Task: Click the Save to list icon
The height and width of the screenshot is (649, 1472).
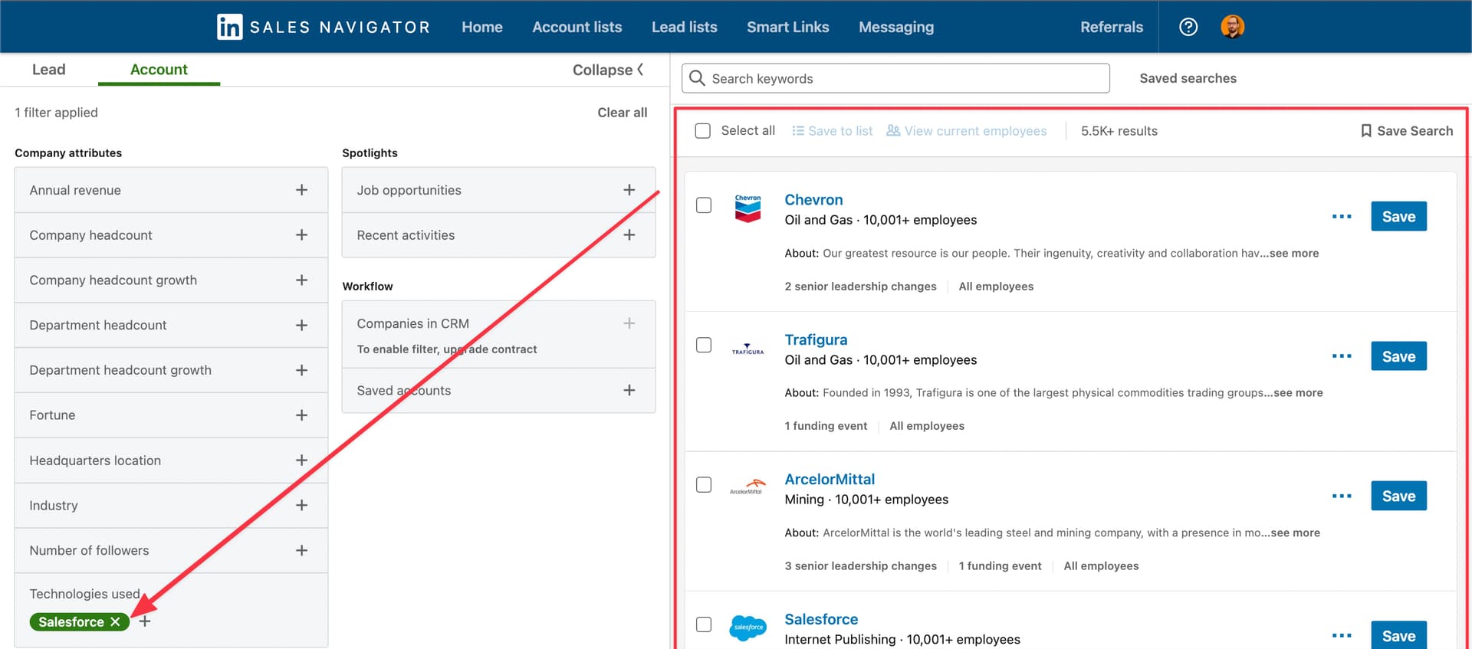Action: (x=798, y=131)
